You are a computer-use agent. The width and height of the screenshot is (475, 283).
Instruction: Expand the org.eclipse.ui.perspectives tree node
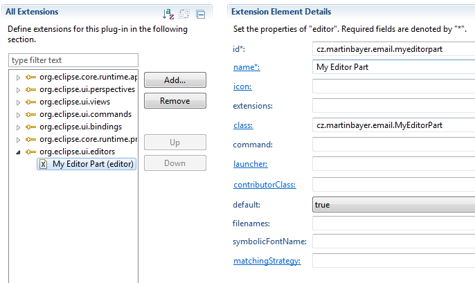18,90
